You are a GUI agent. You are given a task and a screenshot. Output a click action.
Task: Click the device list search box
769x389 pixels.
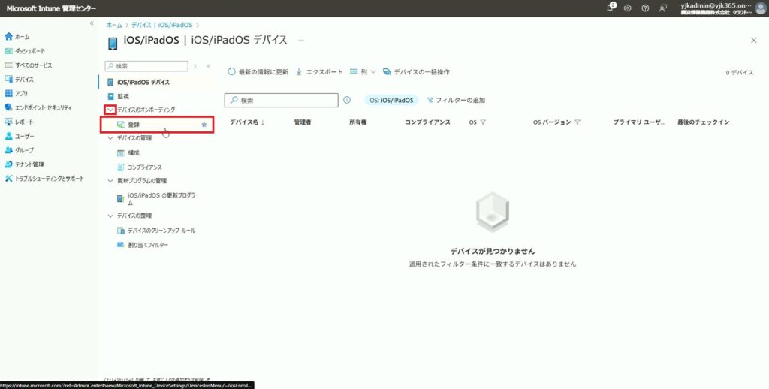point(282,100)
